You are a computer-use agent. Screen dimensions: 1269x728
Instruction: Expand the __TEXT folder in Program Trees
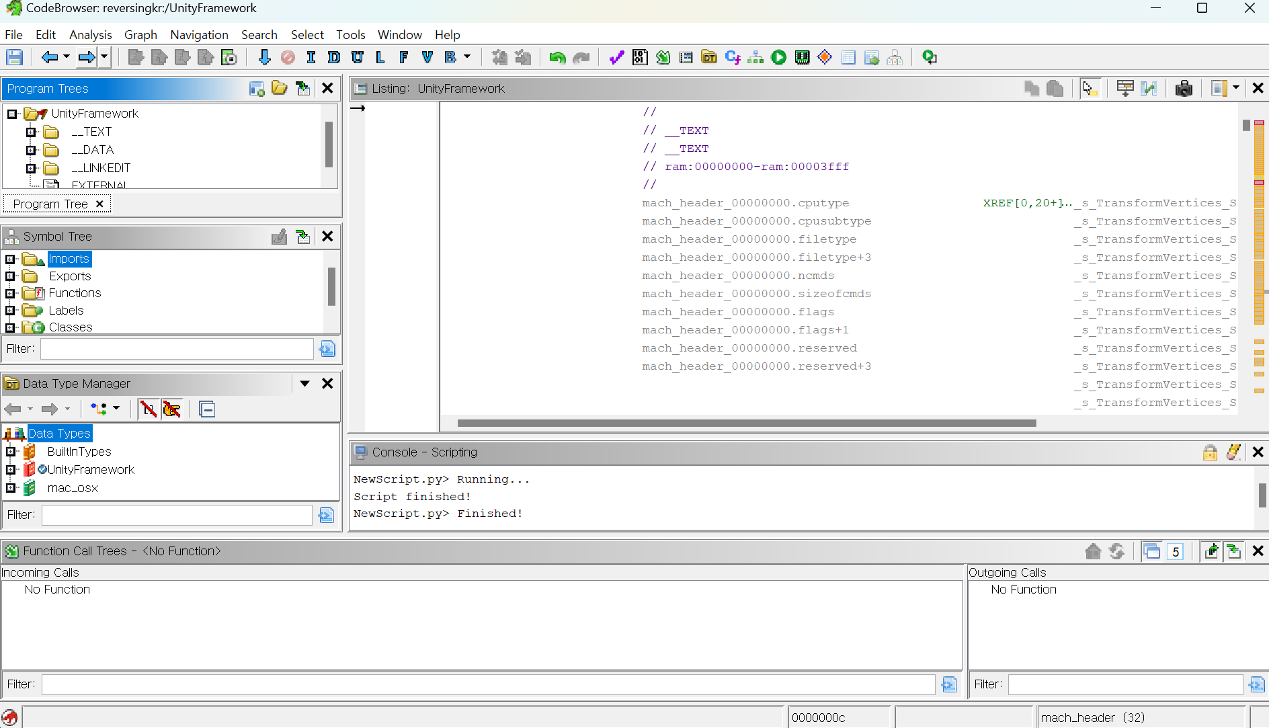(x=31, y=132)
